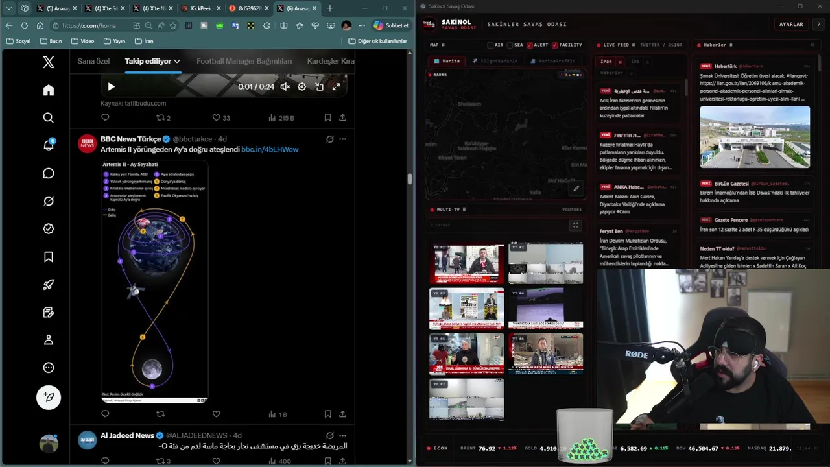Expand the Multi-TV grid to fullscreen
The height and width of the screenshot is (467, 830).
pos(575,225)
